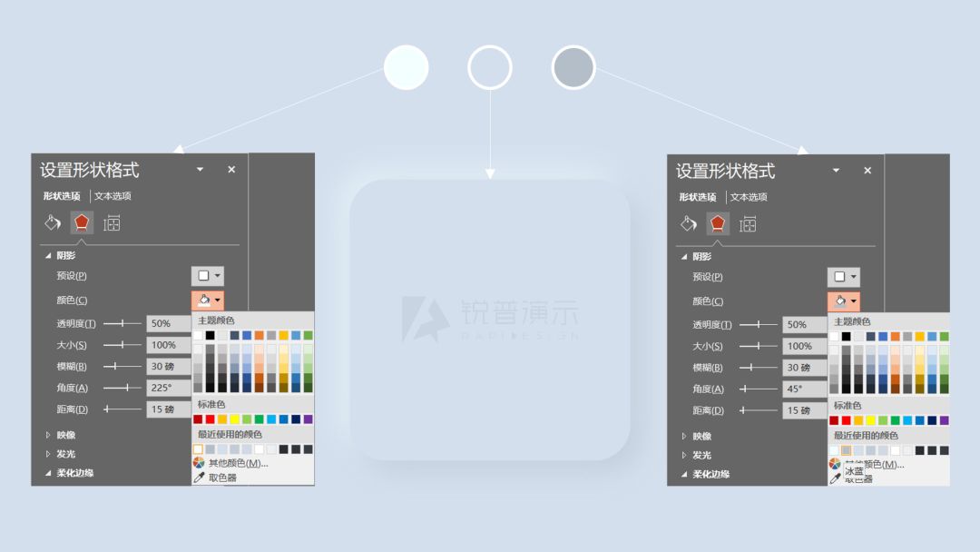Click 大小(S) slider in left panel
The width and height of the screenshot is (980, 552).
[122, 344]
